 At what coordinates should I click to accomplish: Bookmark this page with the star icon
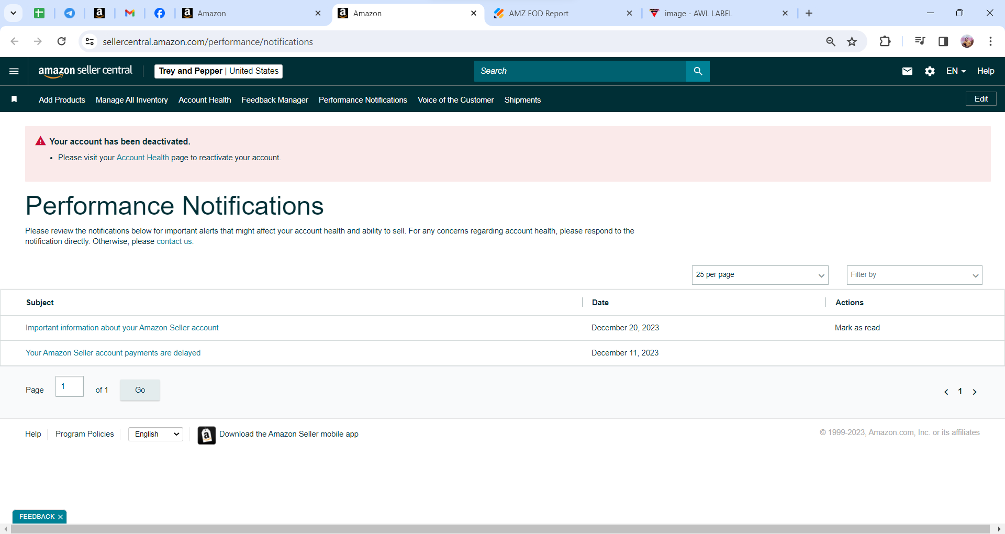(852, 41)
